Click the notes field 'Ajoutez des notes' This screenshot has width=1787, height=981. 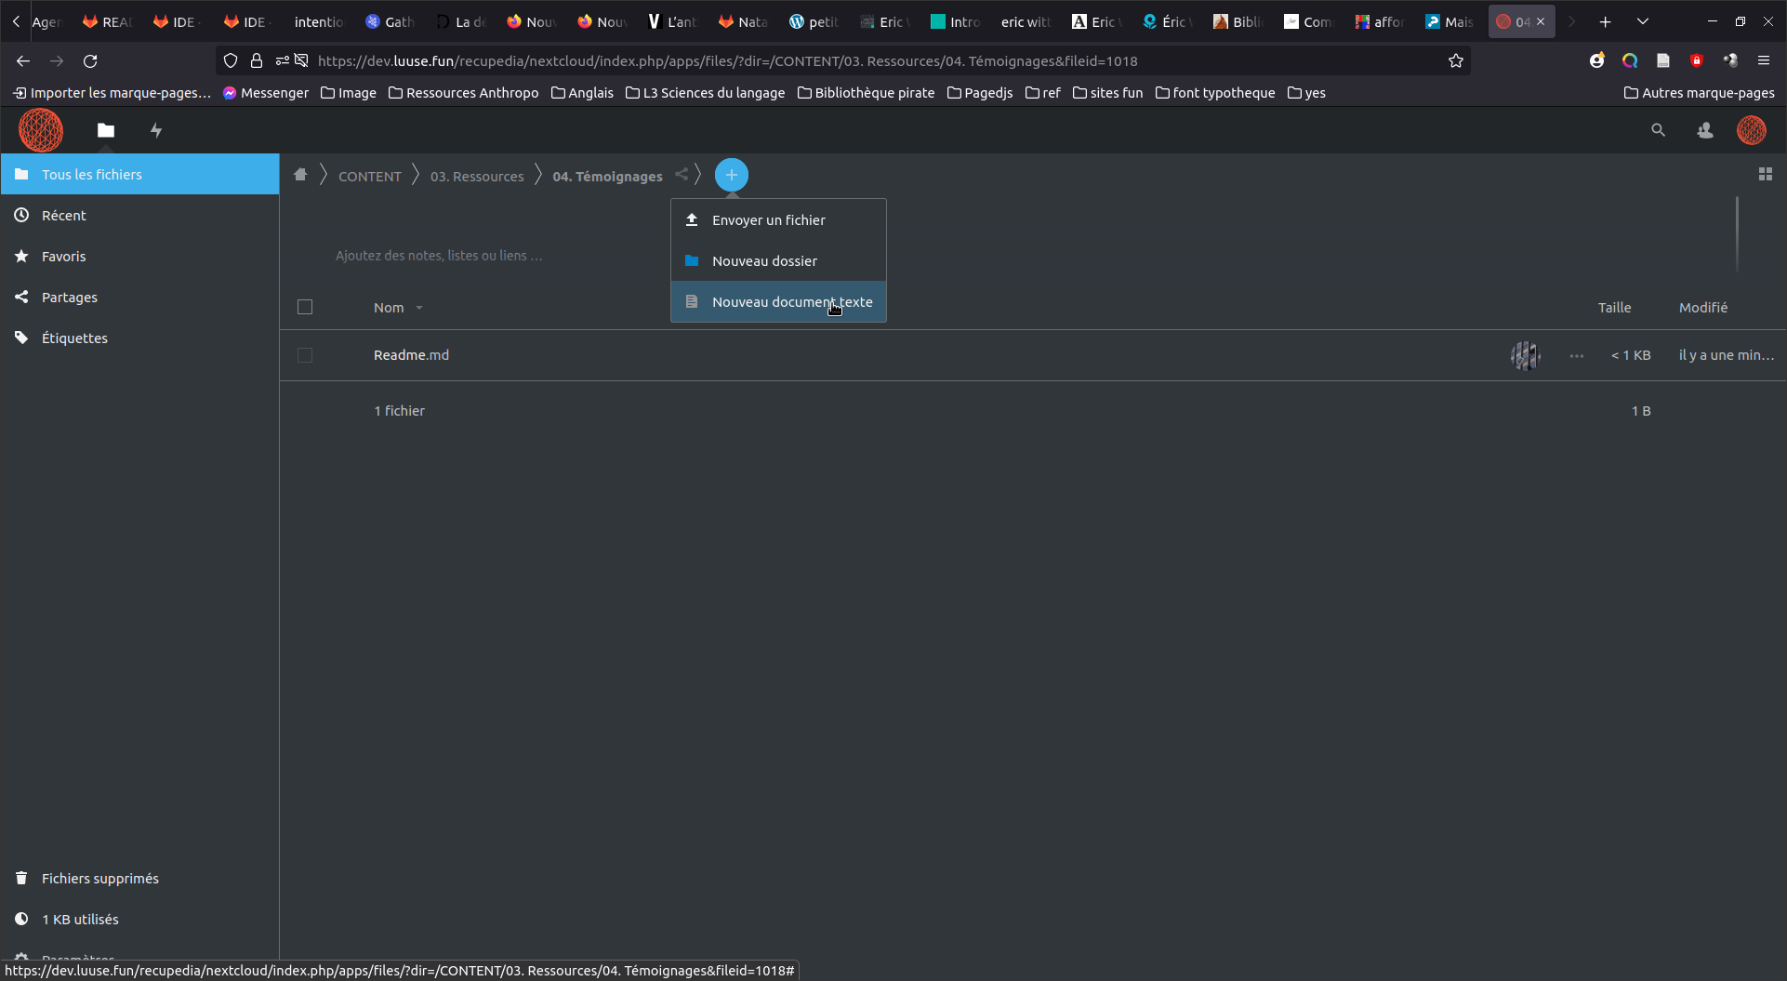click(439, 256)
